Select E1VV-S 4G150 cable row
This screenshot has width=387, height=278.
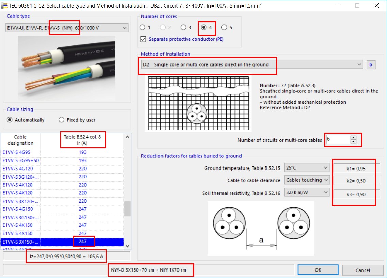pyautogui.click(x=20, y=209)
